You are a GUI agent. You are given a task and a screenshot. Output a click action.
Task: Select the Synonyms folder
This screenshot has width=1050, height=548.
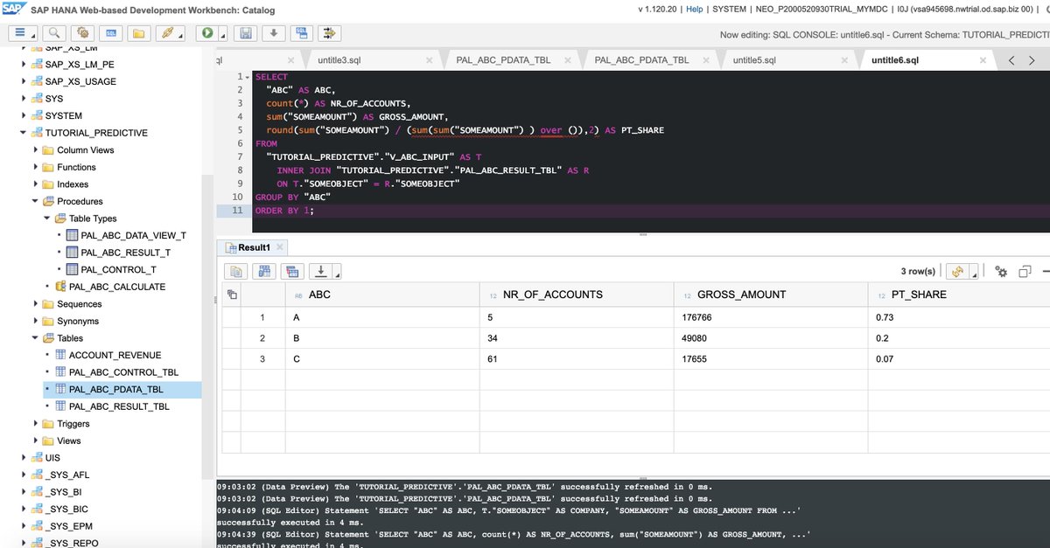coord(78,321)
